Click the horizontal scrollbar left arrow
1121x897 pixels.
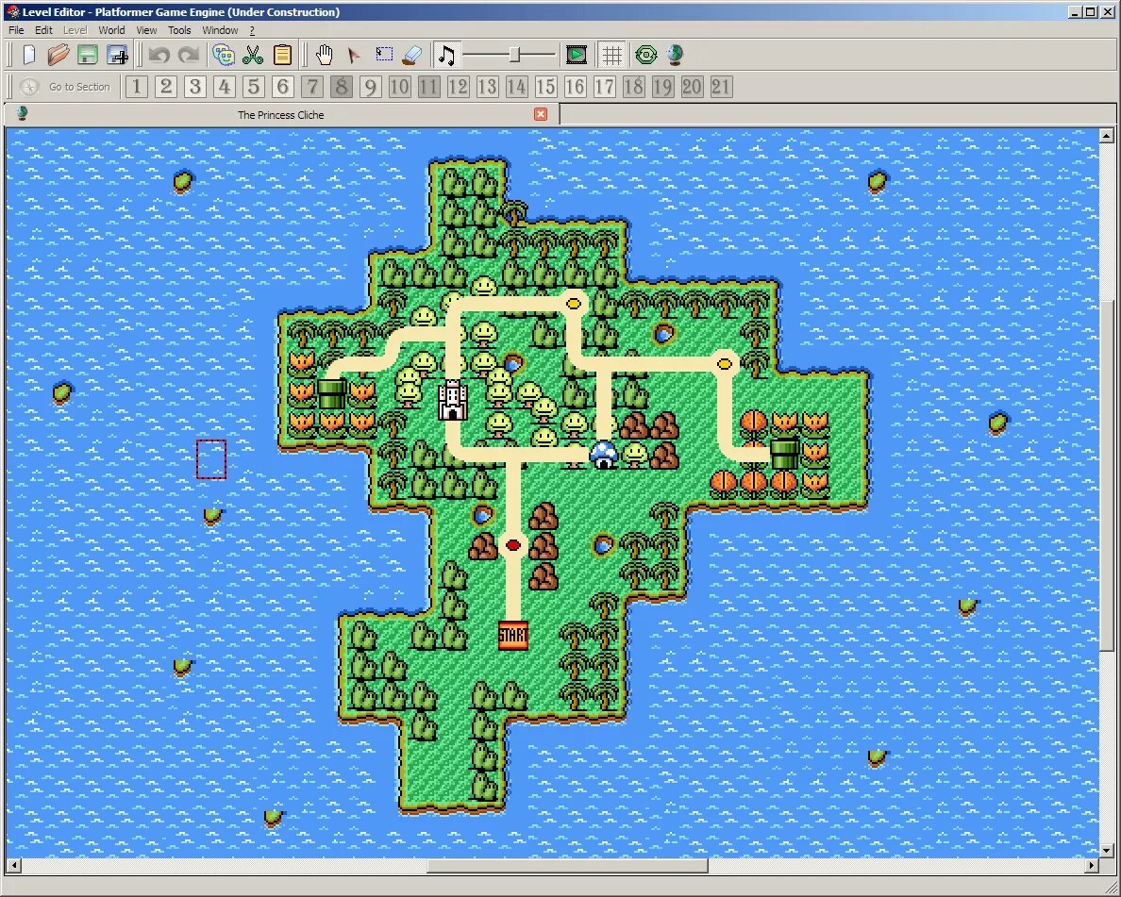[13, 866]
